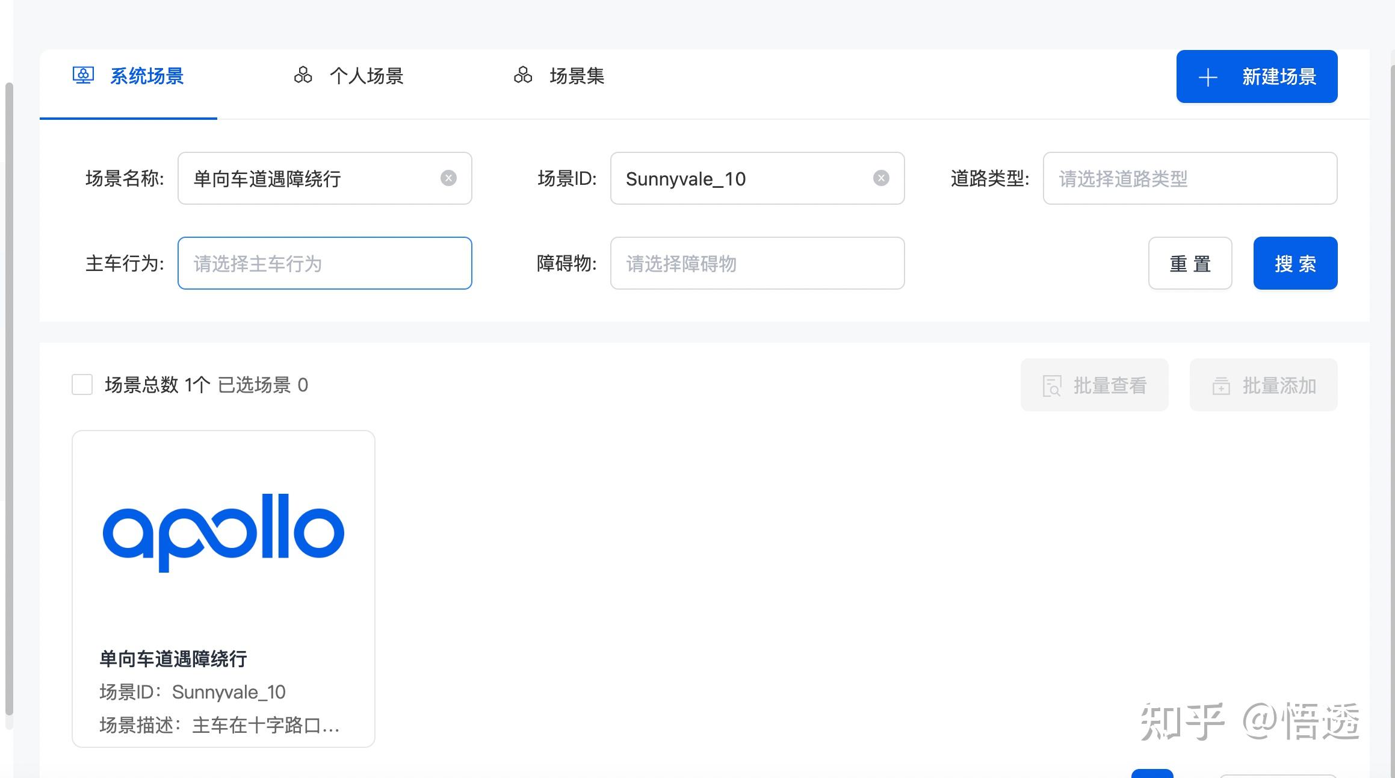Click the card text 场景ID：Sunnyvale_10
The height and width of the screenshot is (778, 1395).
[x=193, y=692]
